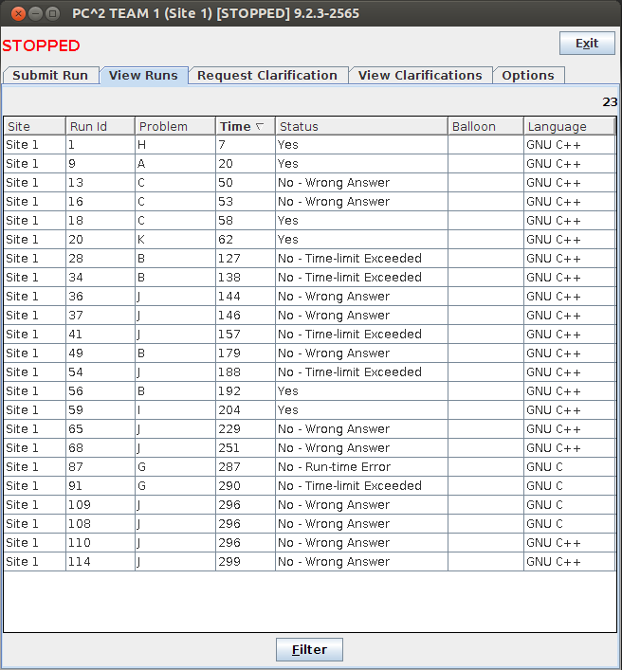Sort by the Run Id column header
Image resolution: width=622 pixels, height=670 pixels.
100,126
